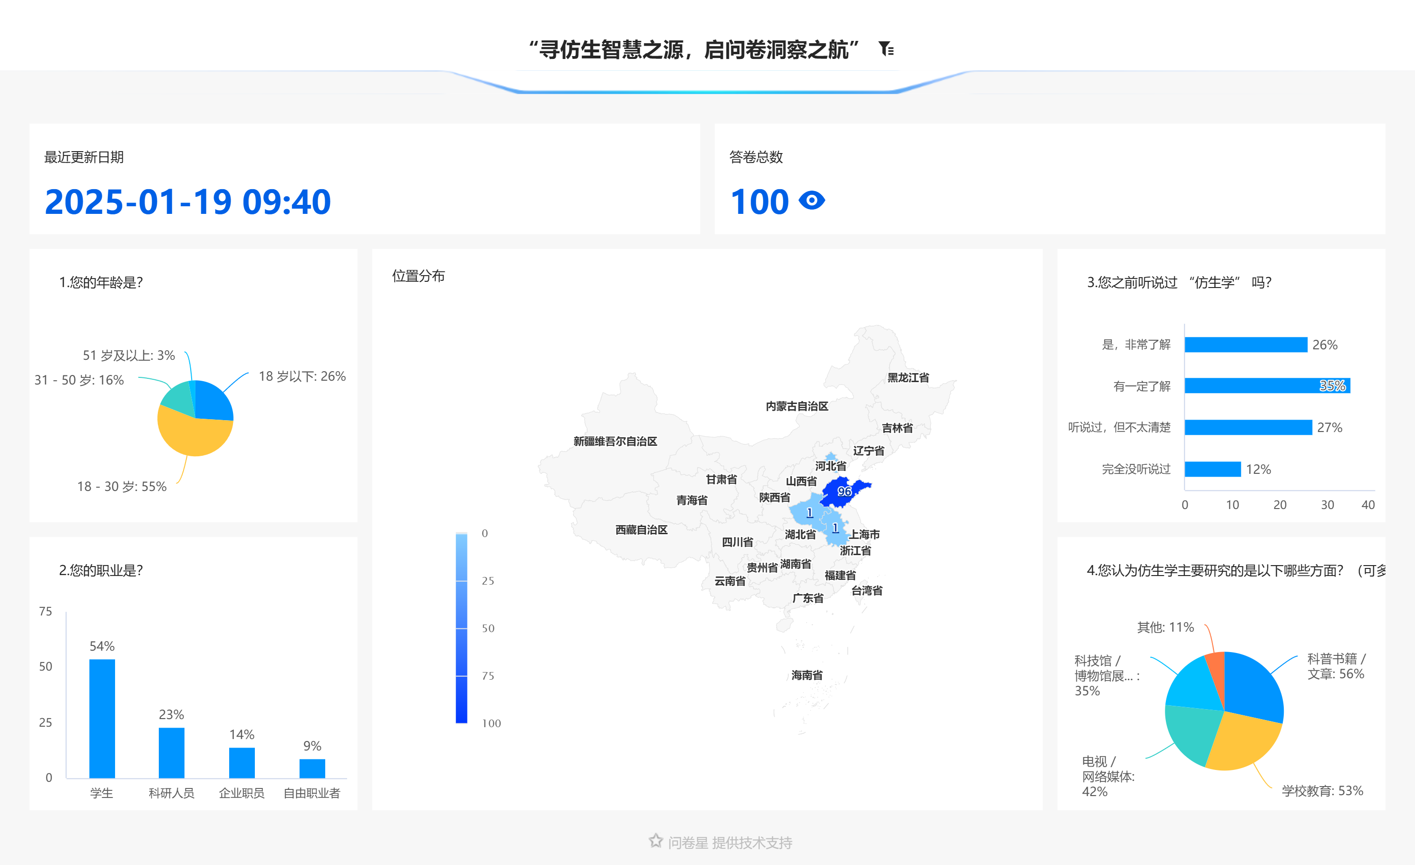
Task: Click the dashboard title text
Action: tap(693, 50)
